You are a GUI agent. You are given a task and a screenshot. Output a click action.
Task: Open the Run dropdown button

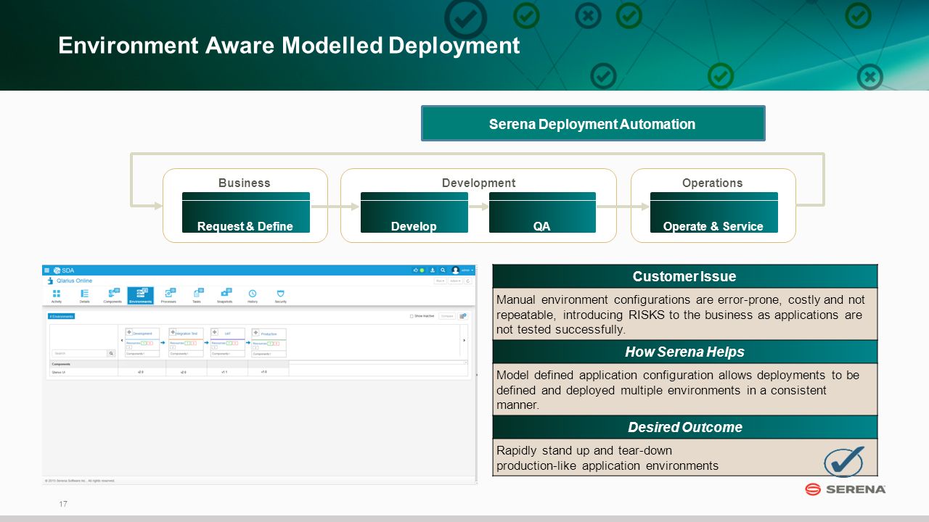440,280
